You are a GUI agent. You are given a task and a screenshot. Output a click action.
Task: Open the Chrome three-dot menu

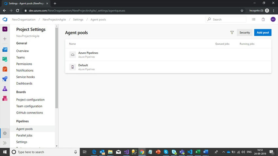[x=273, y=11]
